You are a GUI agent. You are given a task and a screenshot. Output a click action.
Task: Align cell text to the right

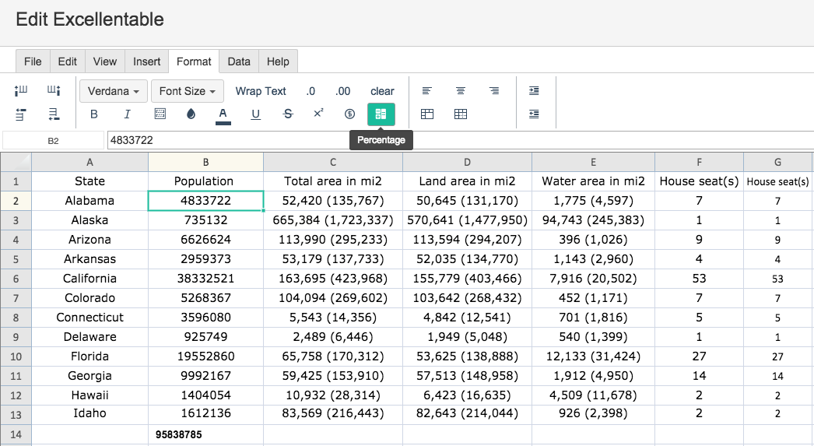pos(494,91)
